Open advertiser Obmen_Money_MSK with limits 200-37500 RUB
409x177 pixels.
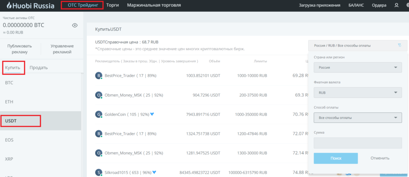click(x=134, y=95)
